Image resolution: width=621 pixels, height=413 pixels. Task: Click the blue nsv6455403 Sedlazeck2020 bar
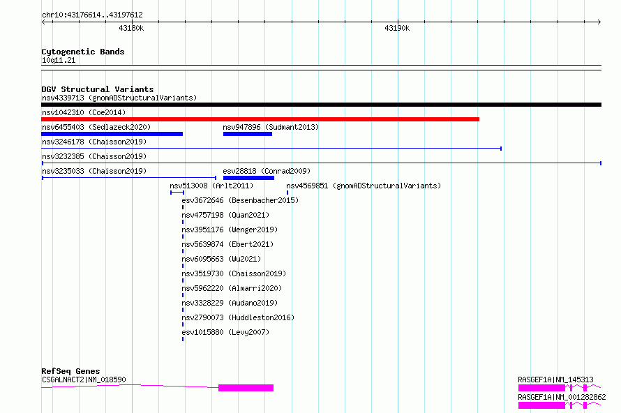(x=112, y=134)
